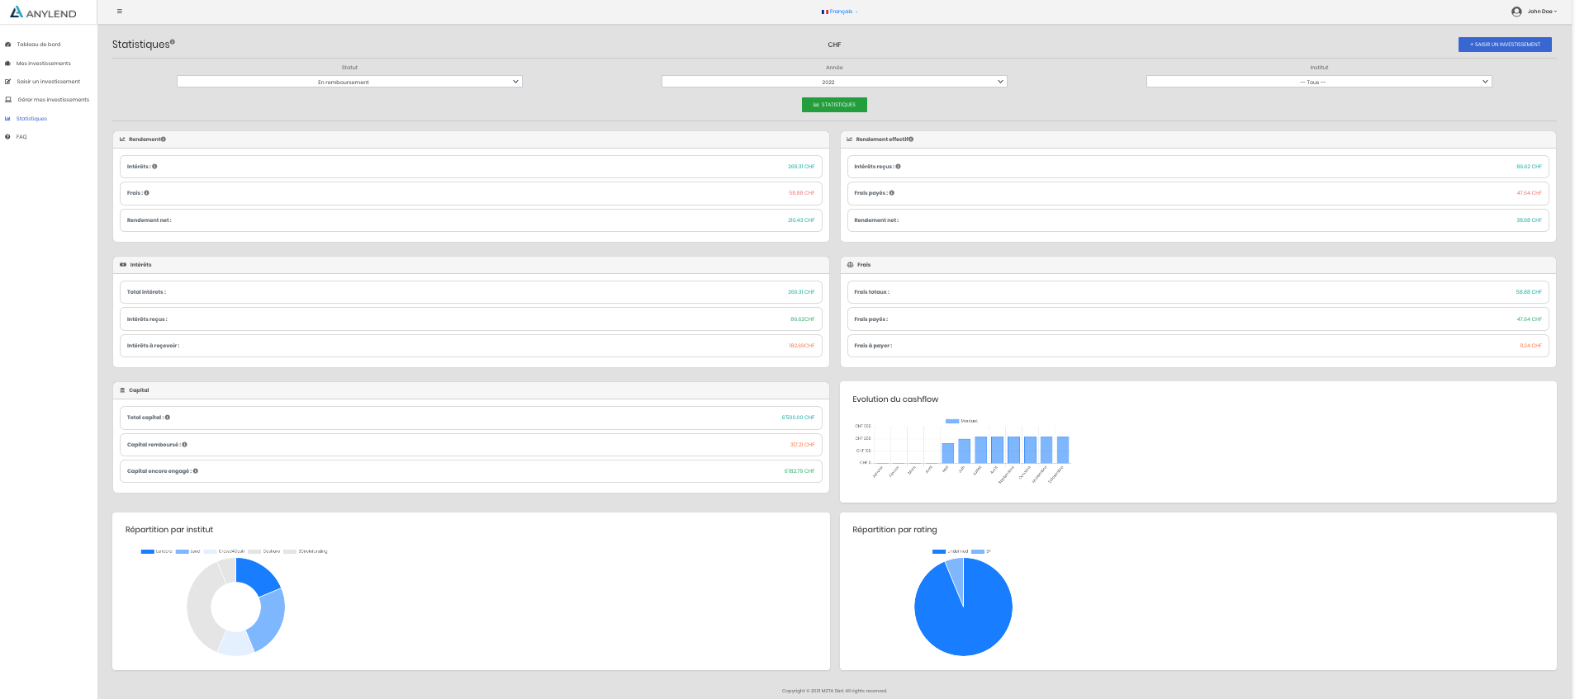Toggle the B+ rating legend entry
This screenshot has width=1575, height=699.
[x=981, y=551]
